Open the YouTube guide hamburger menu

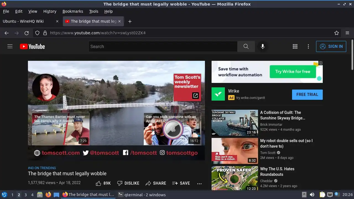10,46
